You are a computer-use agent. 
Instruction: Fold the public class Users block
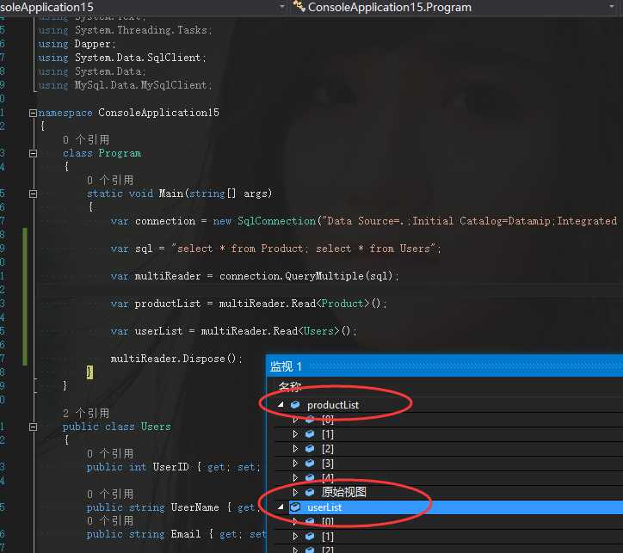tap(33, 427)
